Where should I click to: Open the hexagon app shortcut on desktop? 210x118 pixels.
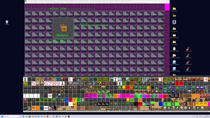(x=174, y=22)
